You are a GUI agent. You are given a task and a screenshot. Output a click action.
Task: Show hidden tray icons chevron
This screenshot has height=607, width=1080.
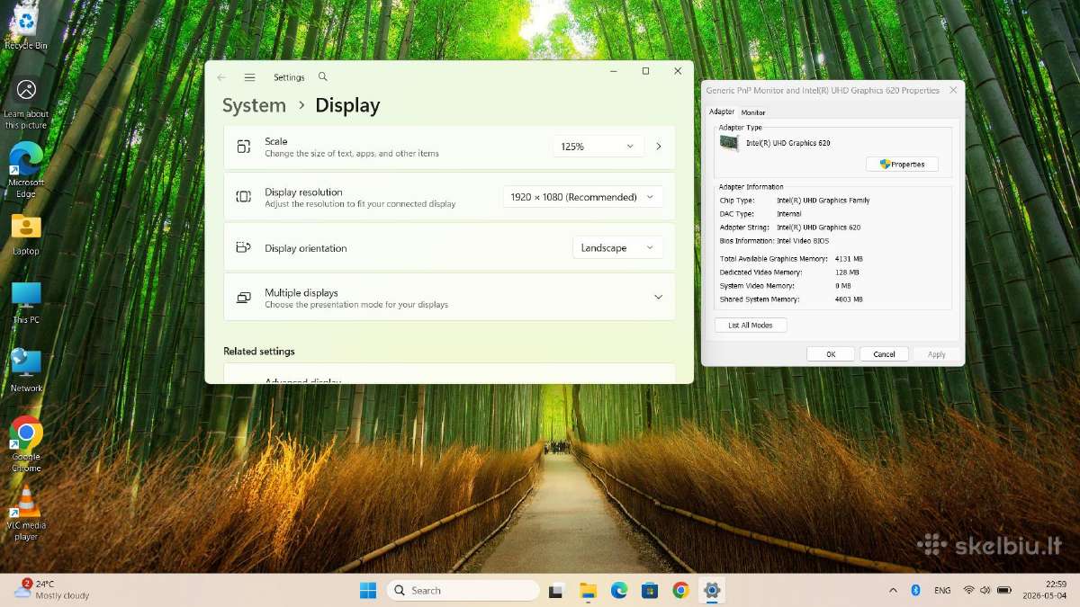click(x=893, y=590)
